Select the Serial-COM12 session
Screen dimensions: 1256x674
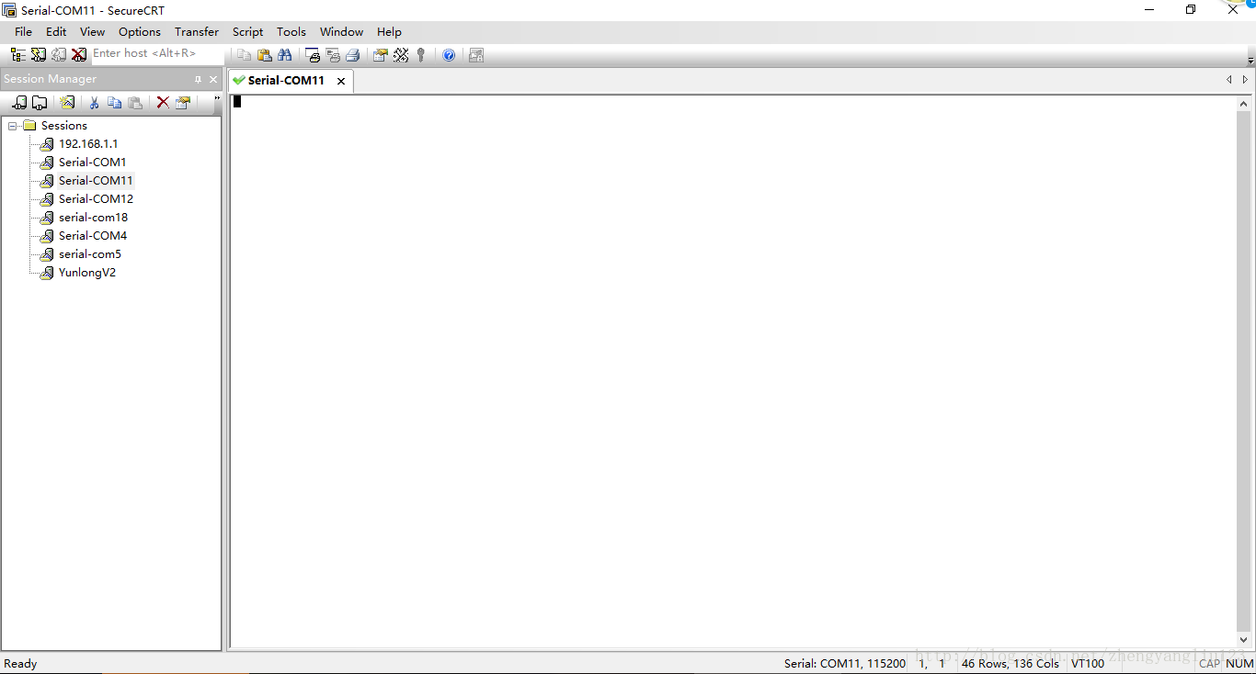pyautogui.click(x=96, y=199)
